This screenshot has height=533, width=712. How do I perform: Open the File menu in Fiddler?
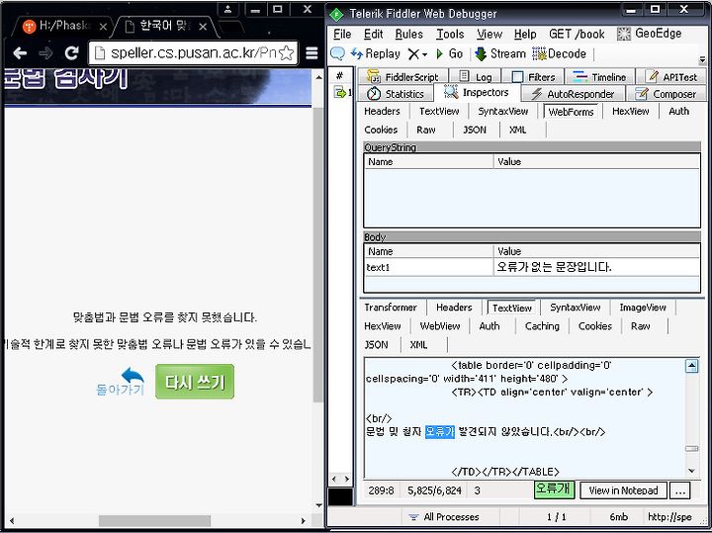pos(342,34)
